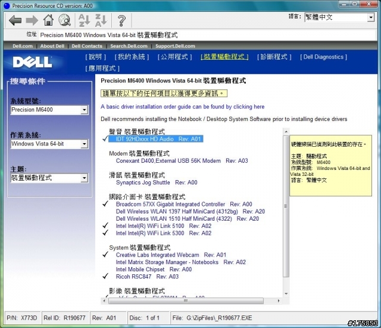This screenshot has width=381, height=328.
Task: Select Dell Wireless WLAN 1397 Half MiniCard
Action: click(190, 212)
